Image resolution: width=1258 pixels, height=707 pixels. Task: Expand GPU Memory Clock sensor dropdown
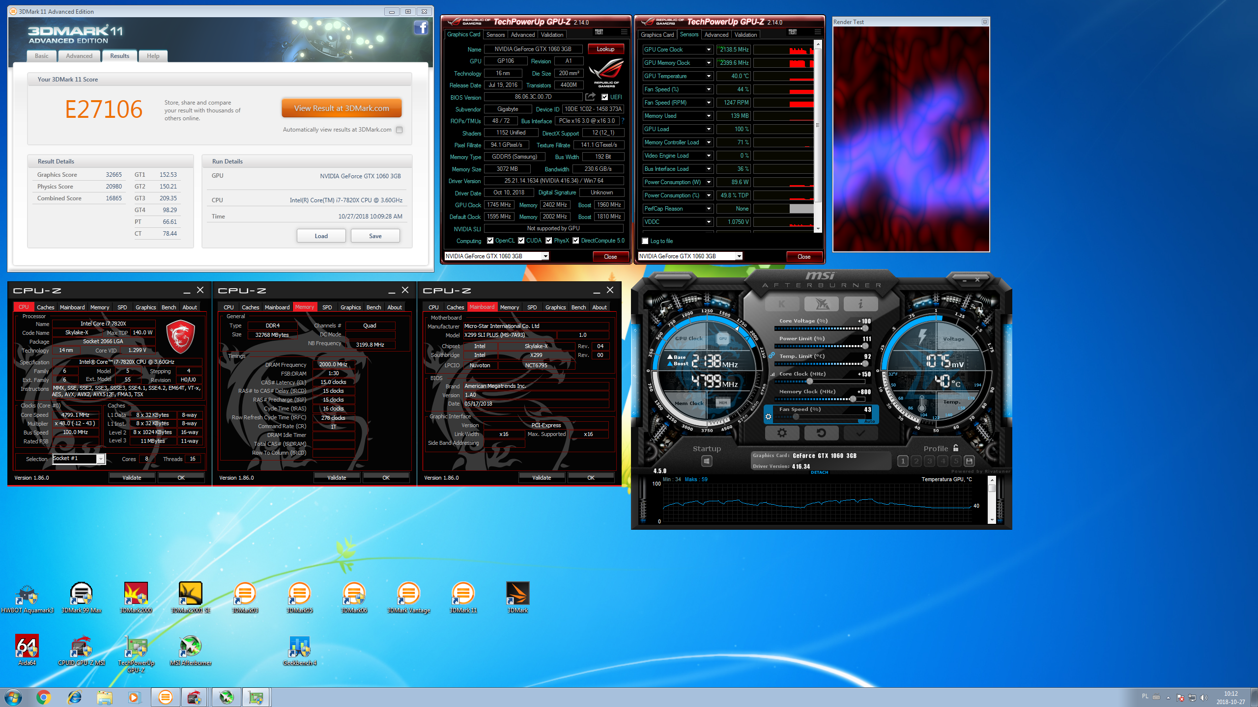point(709,63)
